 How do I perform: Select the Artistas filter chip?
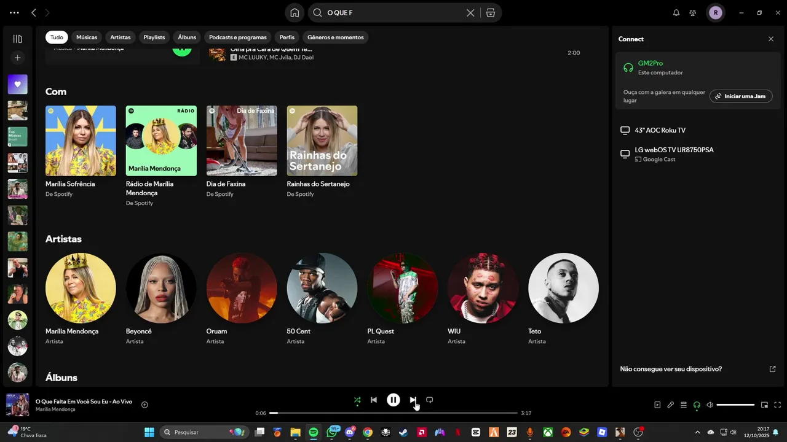pos(121,37)
